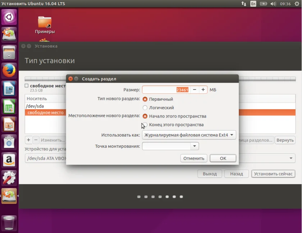Open System Settings from the dock

click(9, 178)
